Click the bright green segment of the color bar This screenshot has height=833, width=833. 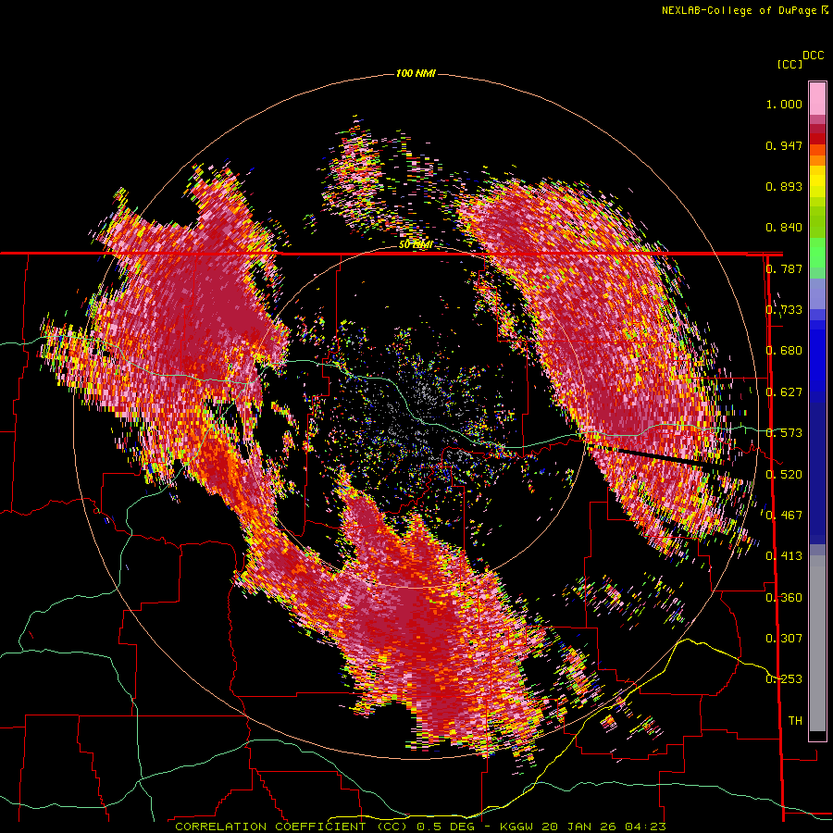[817, 253]
